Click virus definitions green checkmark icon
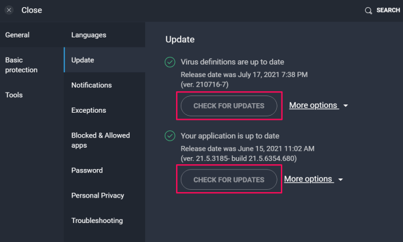Image resolution: width=403 pixels, height=242 pixels. pos(170,62)
